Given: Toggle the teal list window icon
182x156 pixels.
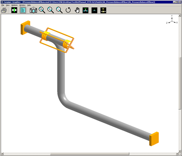Looking at the screenshot, I should click(x=23, y=10).
